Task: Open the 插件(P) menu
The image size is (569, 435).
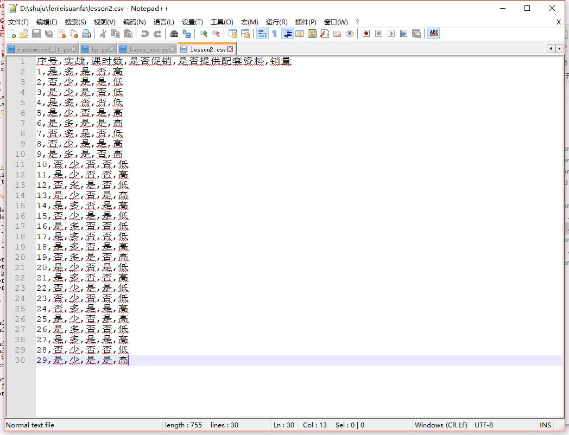Action: (306, 22)
